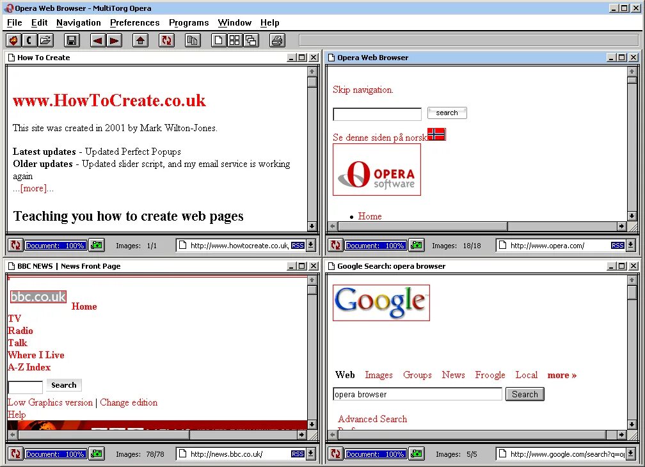Click Se denne siden på norsk link
Viewport: 645px width, 467px height.
379,138
